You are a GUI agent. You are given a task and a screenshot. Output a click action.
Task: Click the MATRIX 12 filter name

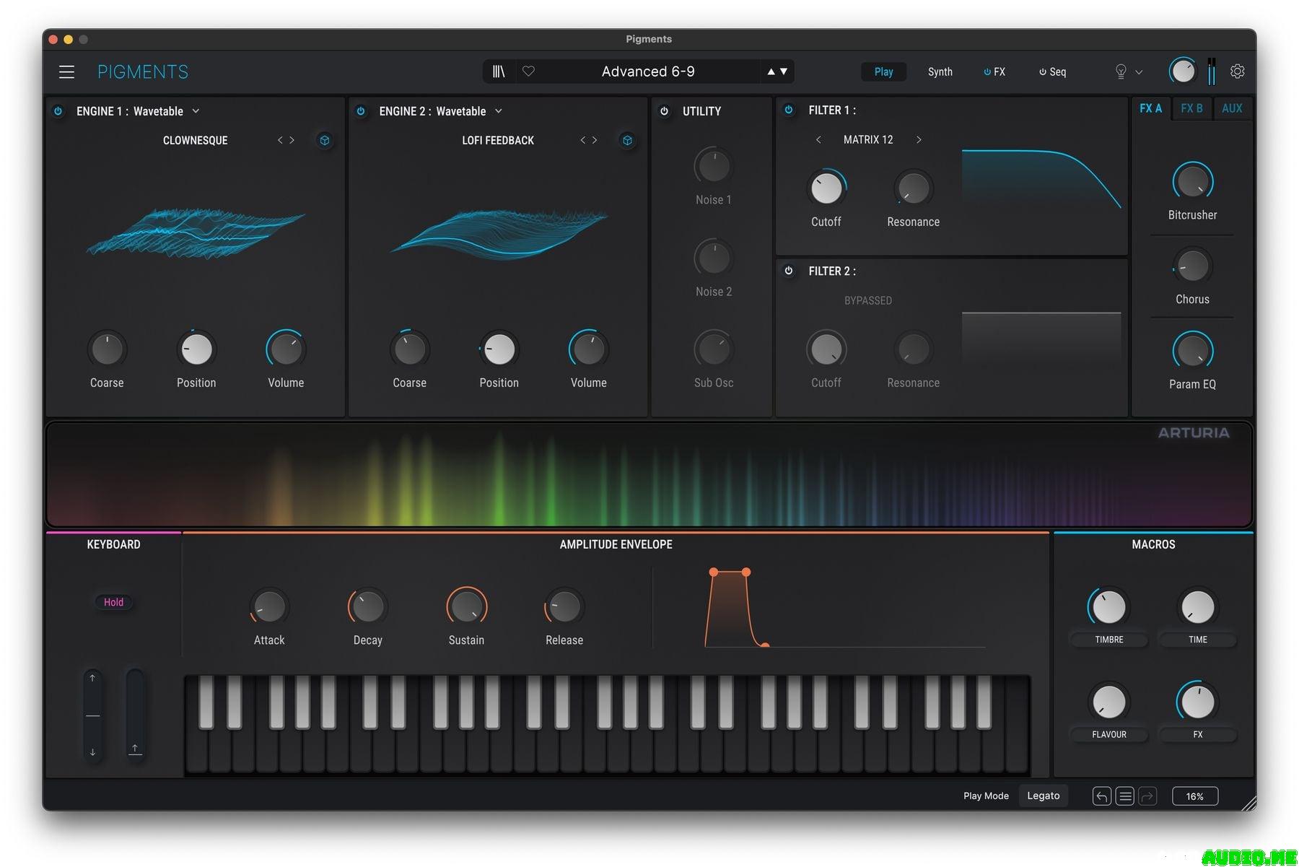point(868,139)
